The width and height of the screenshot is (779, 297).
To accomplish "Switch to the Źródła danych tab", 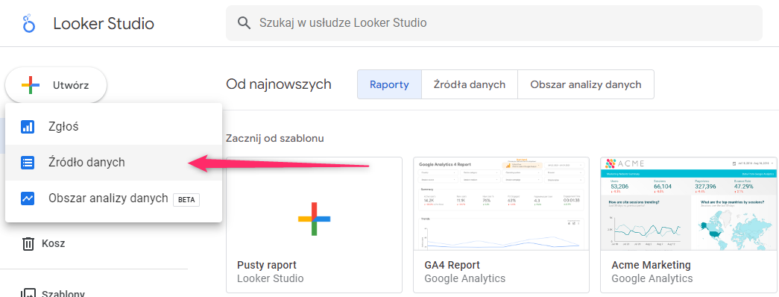I will (470, 84).
